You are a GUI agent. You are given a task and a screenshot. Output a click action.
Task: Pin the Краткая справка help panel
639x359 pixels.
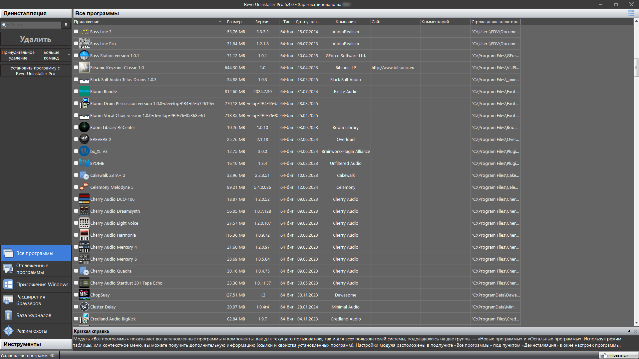(x=629, y=331)
